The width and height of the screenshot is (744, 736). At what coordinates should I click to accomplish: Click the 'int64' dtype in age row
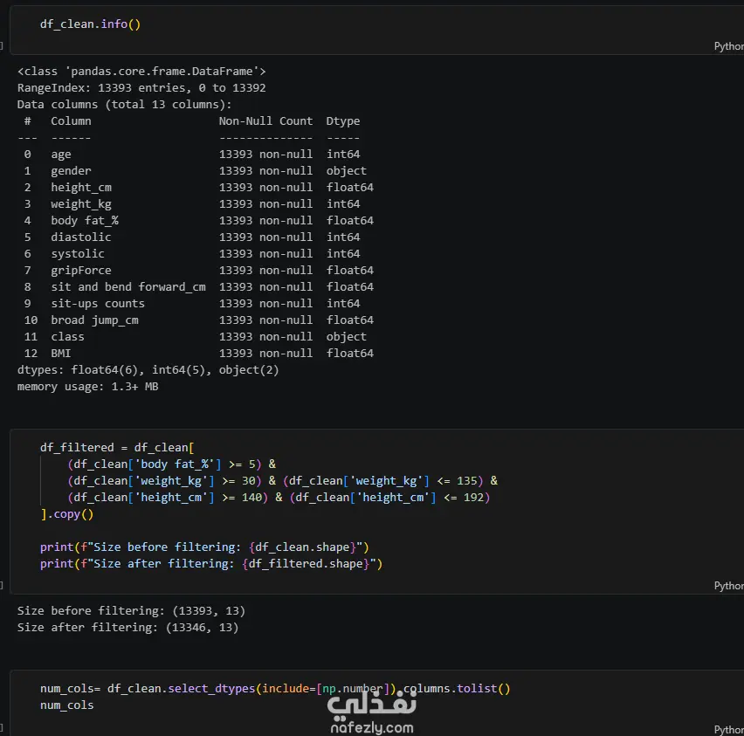click(343, 155)
